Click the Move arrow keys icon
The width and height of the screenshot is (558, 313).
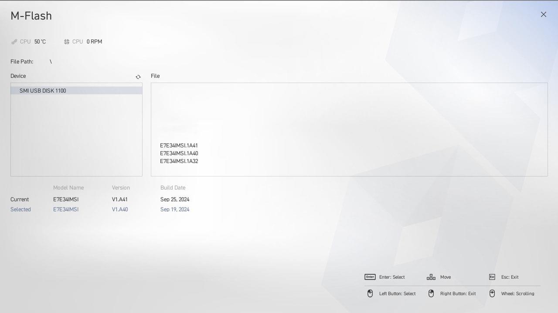pos(431,277)
